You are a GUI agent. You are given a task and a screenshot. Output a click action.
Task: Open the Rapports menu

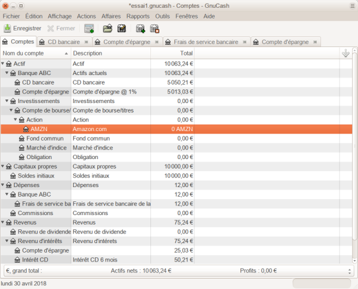[x=138, y=16]
